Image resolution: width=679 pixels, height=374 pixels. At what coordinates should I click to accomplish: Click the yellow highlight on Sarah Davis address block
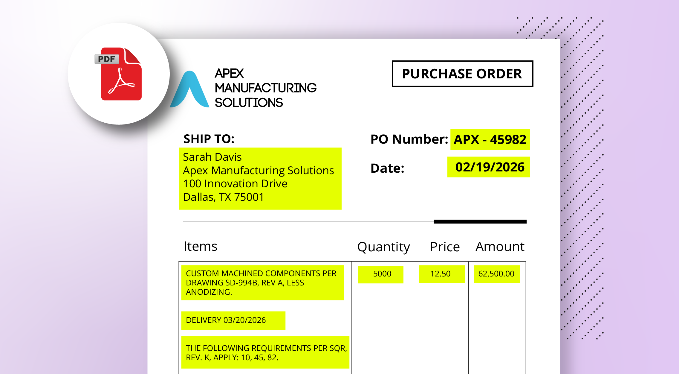[260, 178]
